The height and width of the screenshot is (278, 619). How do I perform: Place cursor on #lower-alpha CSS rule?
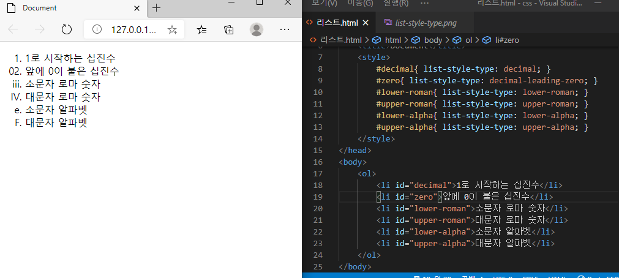pyautogui.click(x=482, y=115)
